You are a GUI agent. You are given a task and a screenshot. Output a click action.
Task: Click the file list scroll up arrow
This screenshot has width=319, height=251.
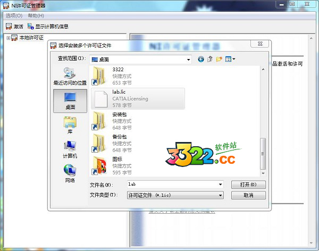[263, 70]
